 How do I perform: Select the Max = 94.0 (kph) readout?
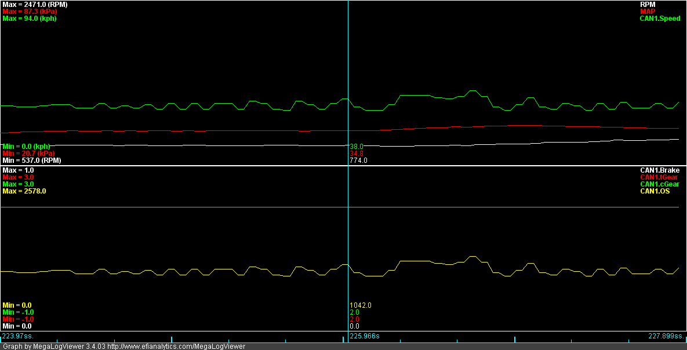30,19
